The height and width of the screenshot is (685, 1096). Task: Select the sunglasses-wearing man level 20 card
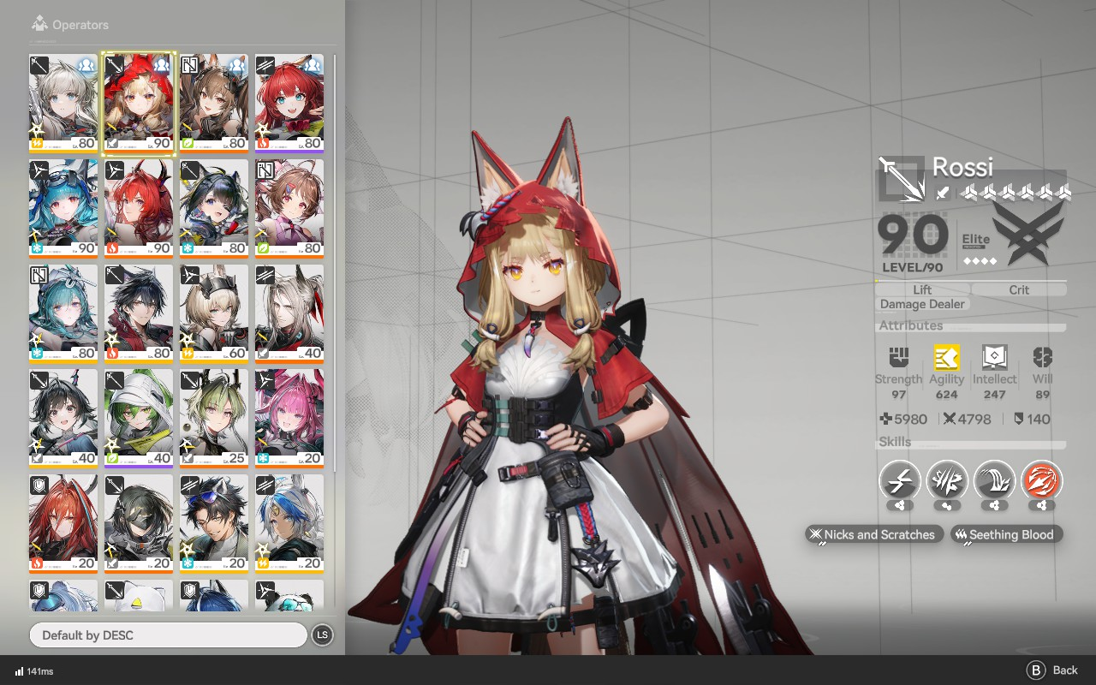click(214, 524)
